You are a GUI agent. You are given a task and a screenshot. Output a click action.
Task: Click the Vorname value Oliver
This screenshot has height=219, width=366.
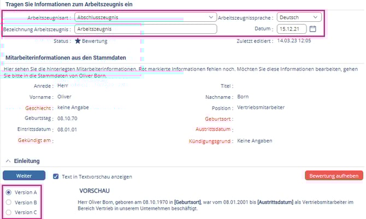tap(64, 97)
